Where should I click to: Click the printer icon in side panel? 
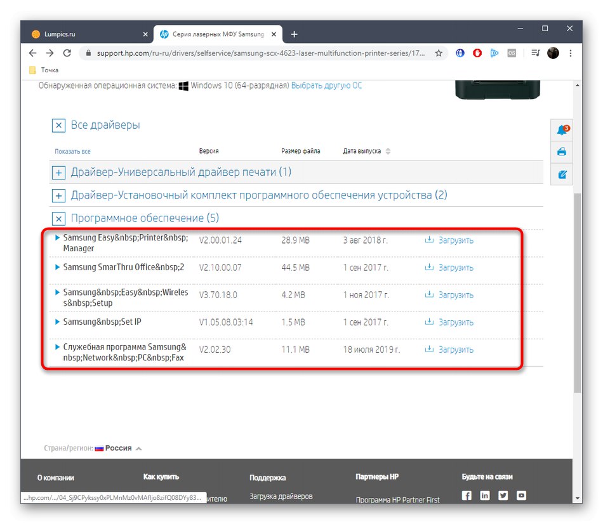click(x=562, y=152)
